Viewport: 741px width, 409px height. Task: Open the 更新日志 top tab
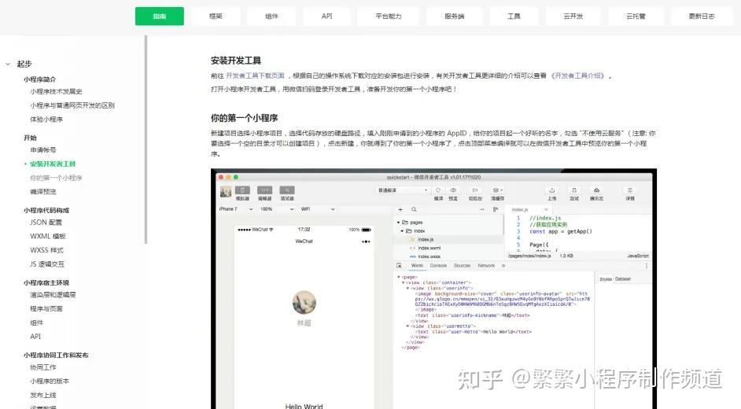pos(702,16)
